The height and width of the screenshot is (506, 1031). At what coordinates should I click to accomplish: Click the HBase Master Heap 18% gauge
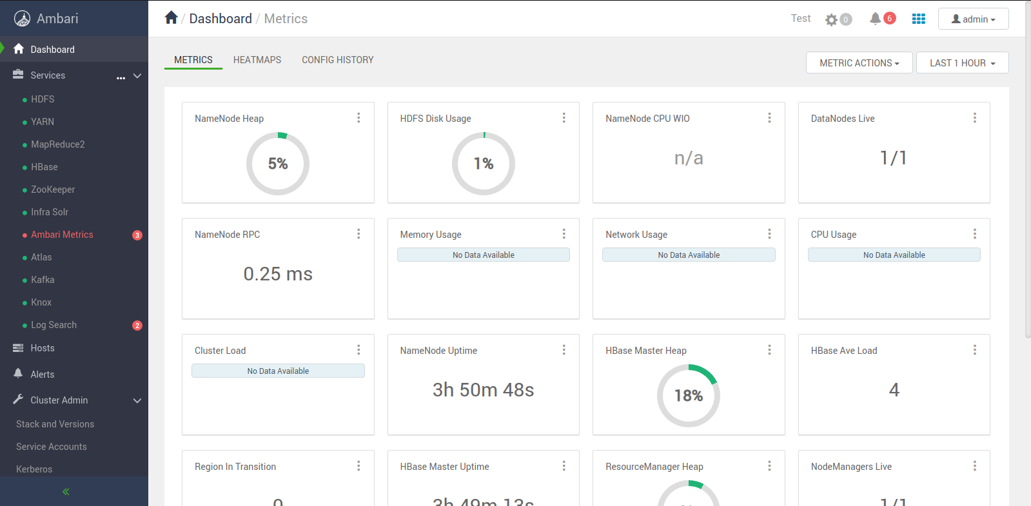[x=689, y=395]
